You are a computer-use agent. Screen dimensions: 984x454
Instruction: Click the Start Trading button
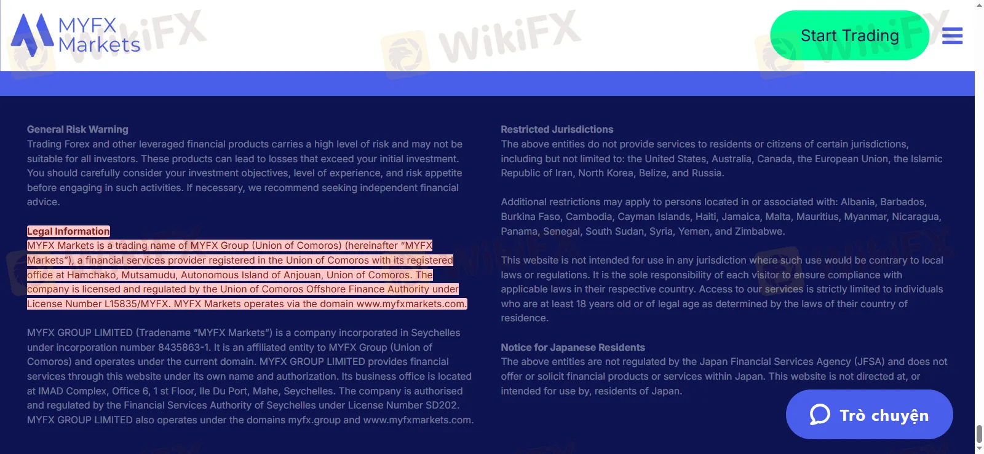point(849,36)
